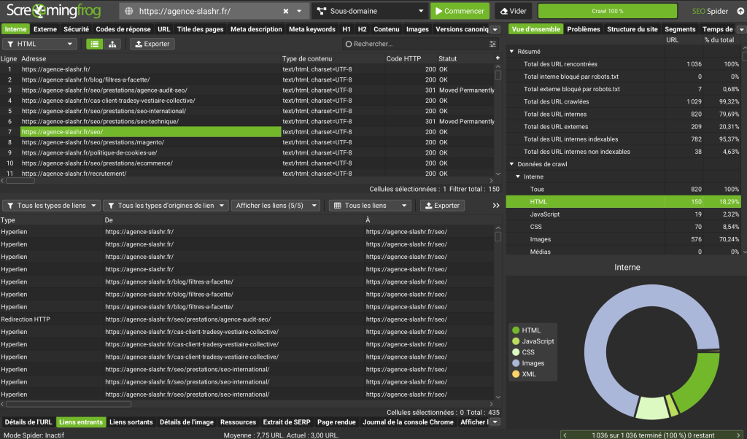The height and width of the screenshot is (439, 747).
Task: Open the Tous les types de liens dropdown
Action: [x=51, y=206]
